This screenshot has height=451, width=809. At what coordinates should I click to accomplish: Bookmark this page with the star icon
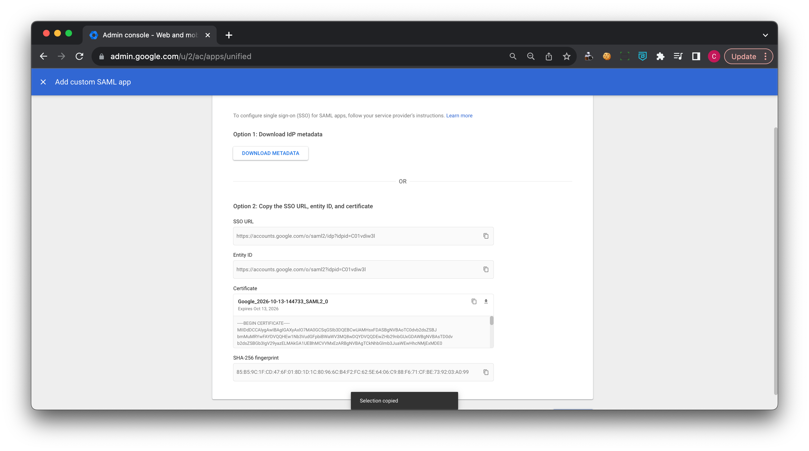[566, 57]
